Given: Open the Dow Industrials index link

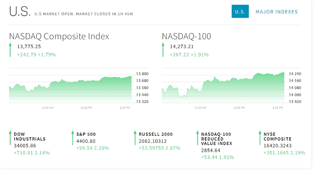Looking at the screenshot, I should [x=30, y=137].
